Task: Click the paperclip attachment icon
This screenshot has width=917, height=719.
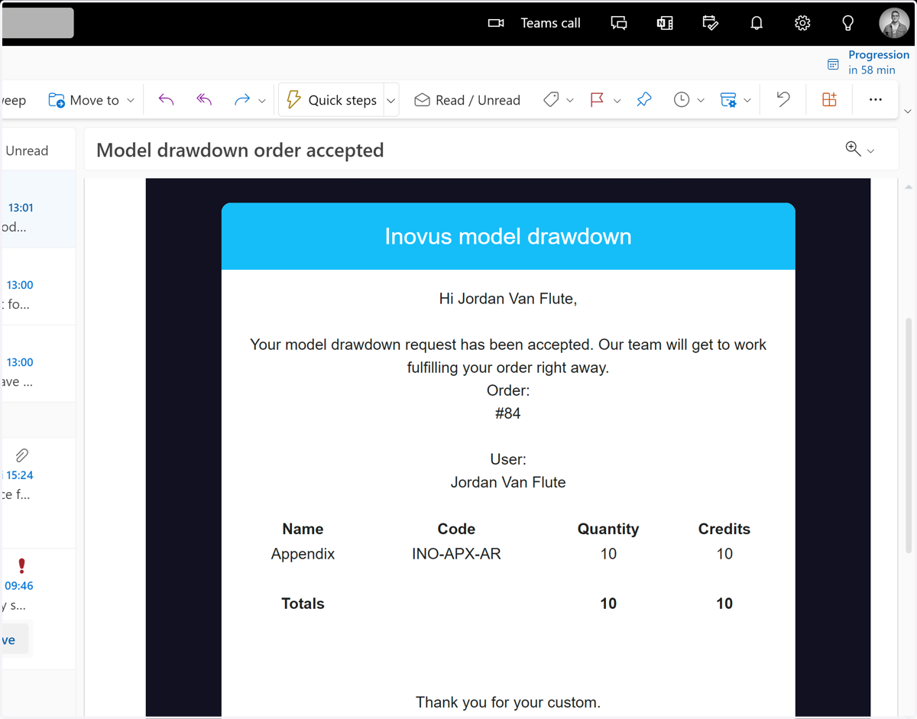Action: (x=21, y=455)
